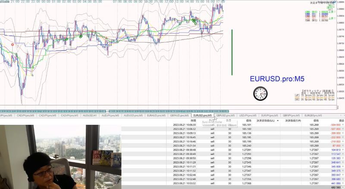Open the AUDUSD,H1 chart tab

[90, 115]
